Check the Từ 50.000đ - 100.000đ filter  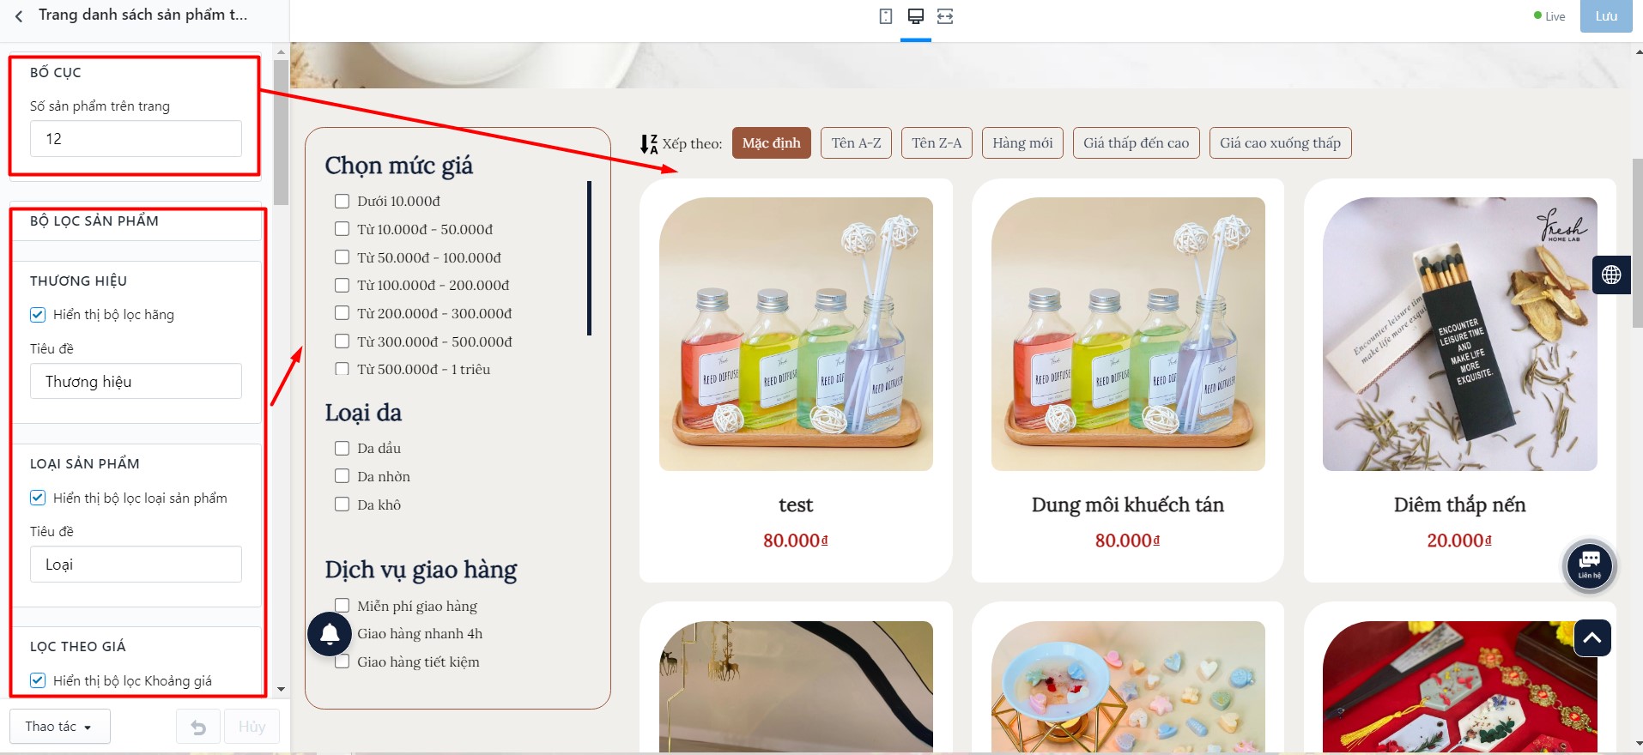(342, 257)
